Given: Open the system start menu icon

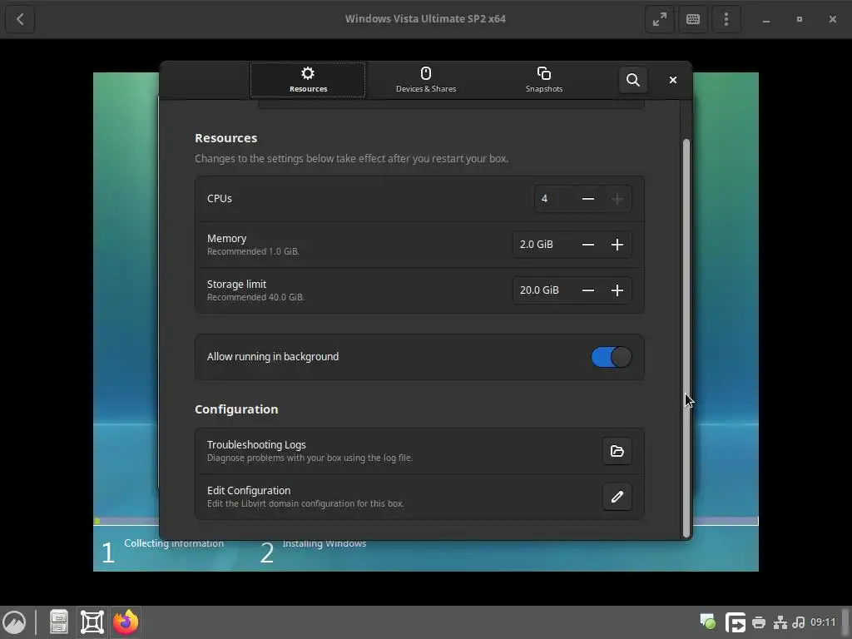Looking at the screenshot, I should click(14, 622).
